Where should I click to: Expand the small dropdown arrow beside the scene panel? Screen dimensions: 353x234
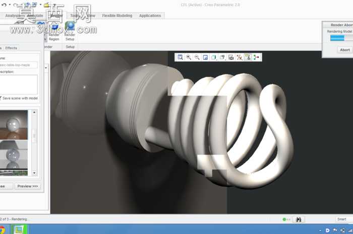point(46,67)
